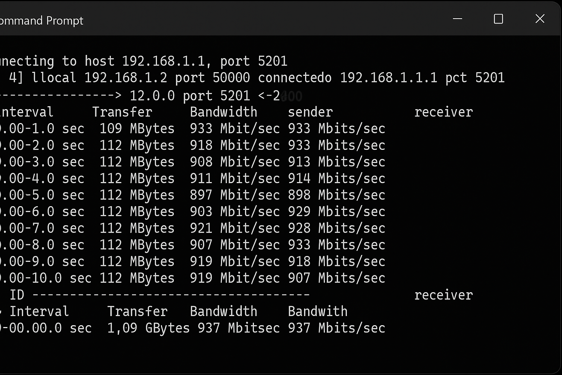Click the Bandwidth column header
Screen dimensions: 562x375
pyautogui.click(x=224, y=112)
